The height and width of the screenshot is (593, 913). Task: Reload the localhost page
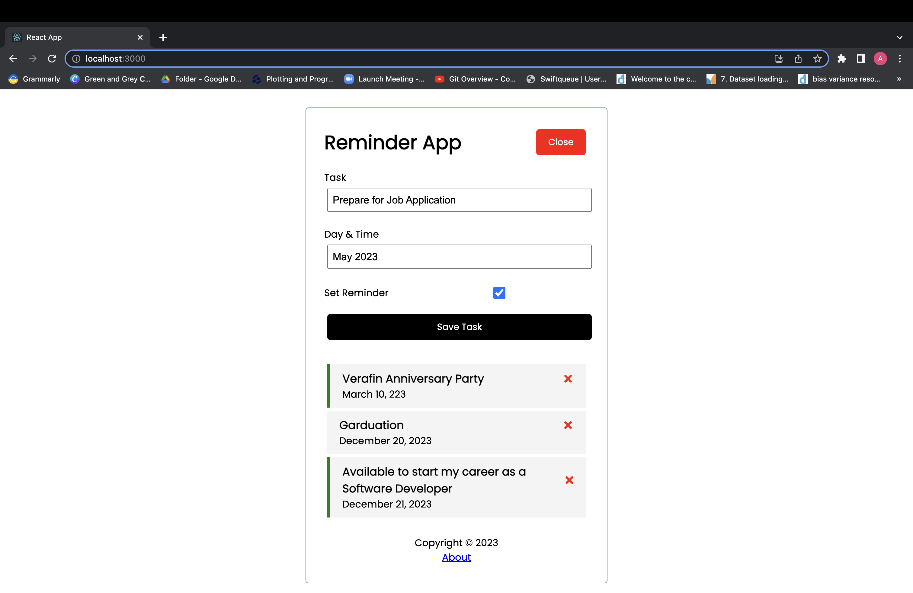(52, 58)
